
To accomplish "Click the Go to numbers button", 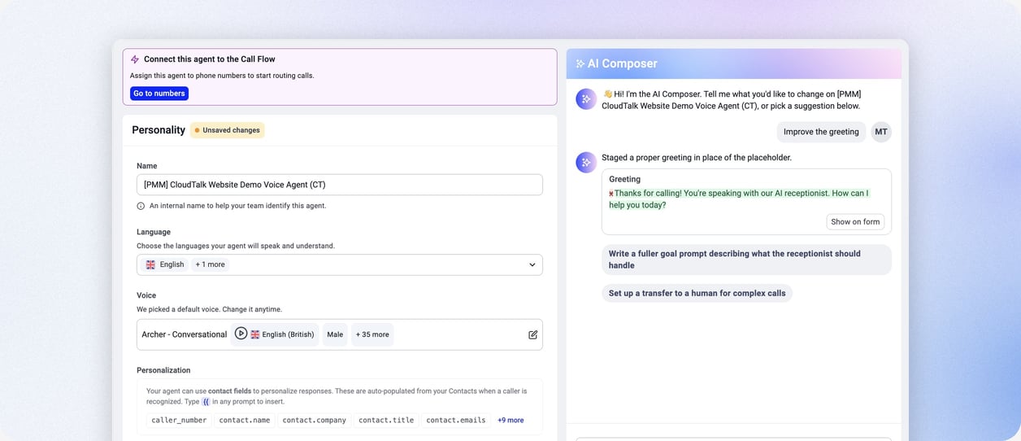I will (x=159, y=94).
